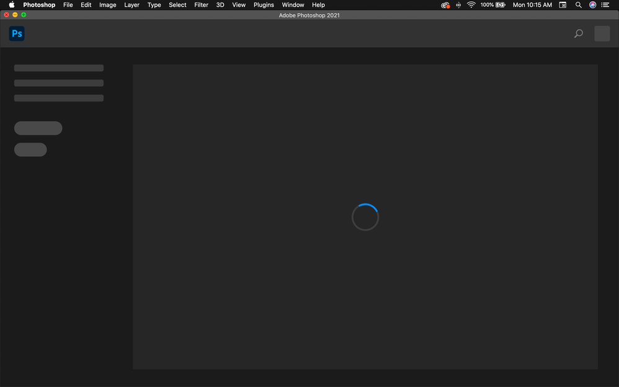The height and width of the screenshot is (387, 619).
Task: Click the smaller rounded placeholder button in sidebar
Action: coord(30,149)
